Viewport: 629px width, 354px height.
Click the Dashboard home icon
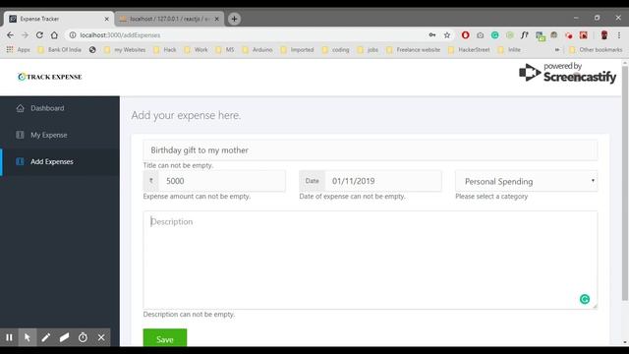tap(20, 108)
